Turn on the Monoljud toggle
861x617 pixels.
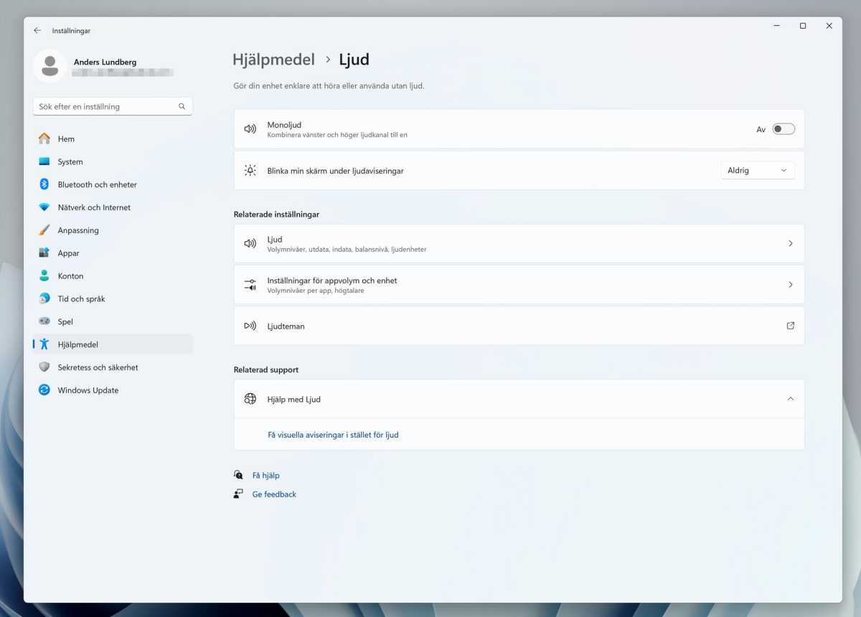[x=783, y=129]
